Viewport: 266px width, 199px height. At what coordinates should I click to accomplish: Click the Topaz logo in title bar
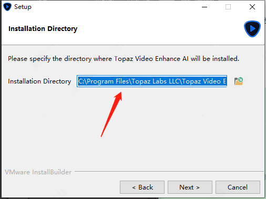pos(7,7)
